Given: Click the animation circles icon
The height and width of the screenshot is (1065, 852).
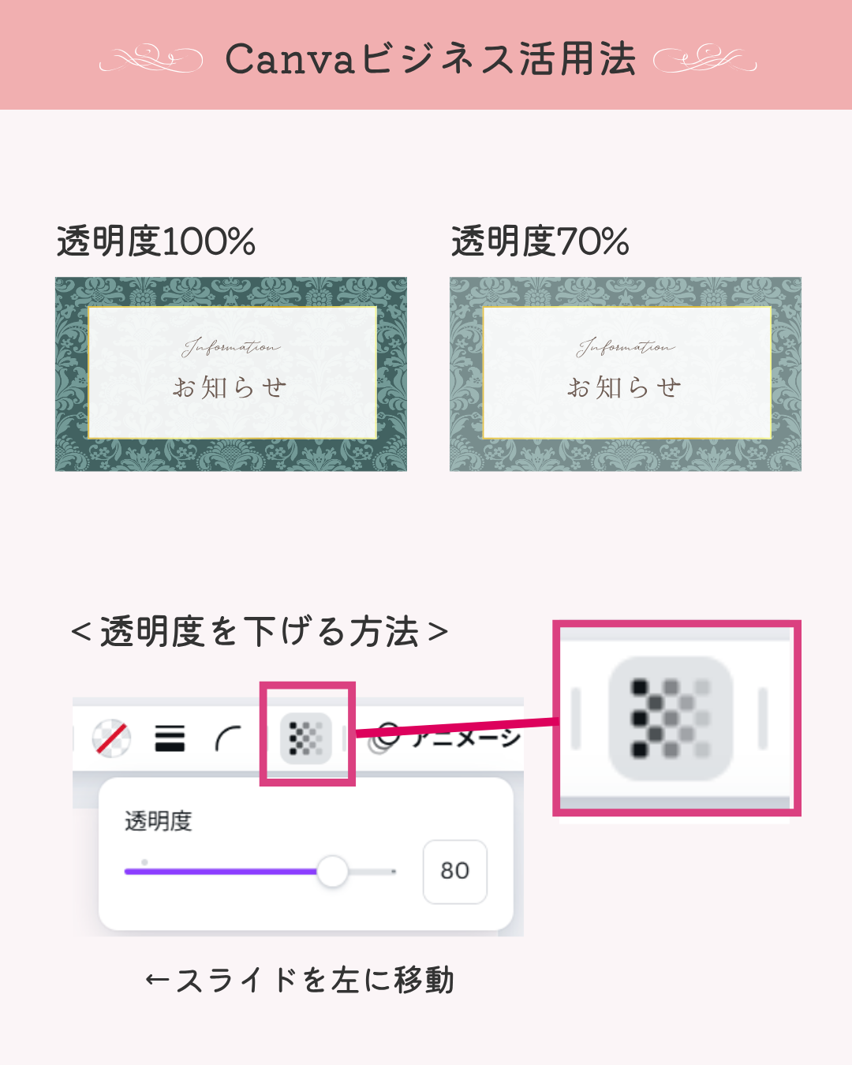Looking at the screenshot, I should point(383,738).
